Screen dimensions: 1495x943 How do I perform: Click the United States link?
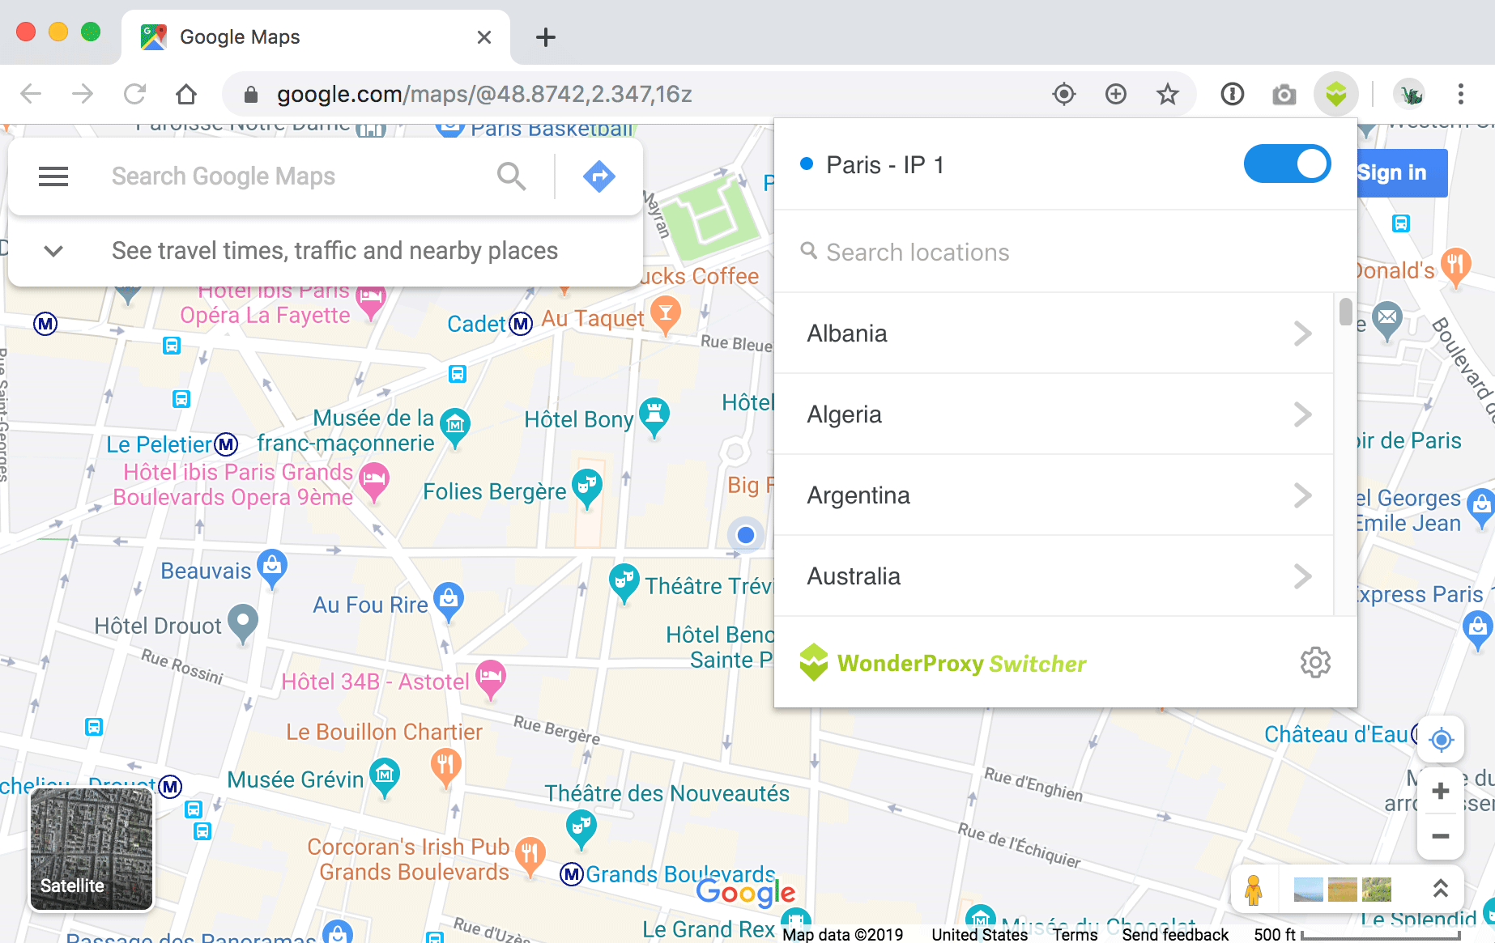coord(979,934)
